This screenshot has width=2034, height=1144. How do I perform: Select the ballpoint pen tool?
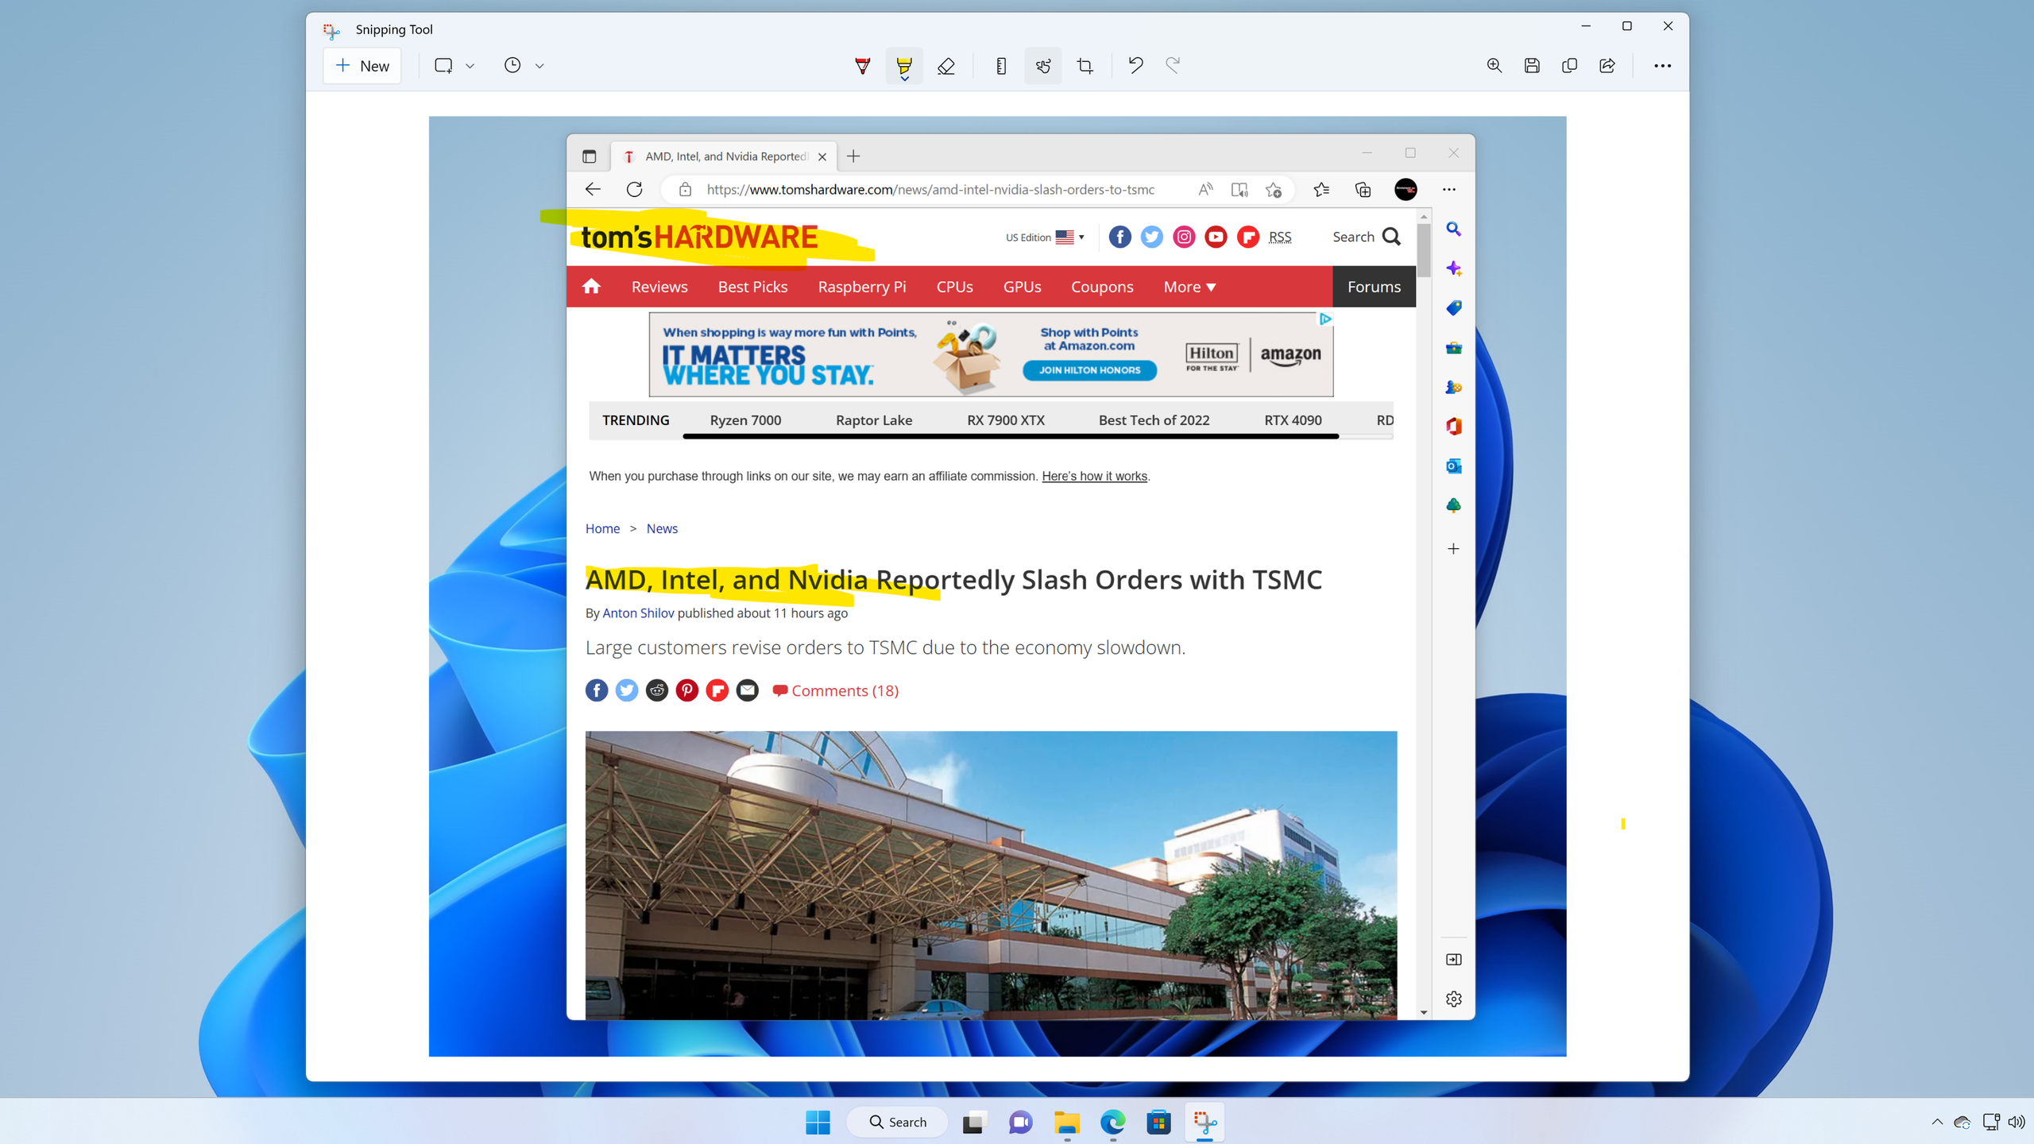tap(862, 66)
